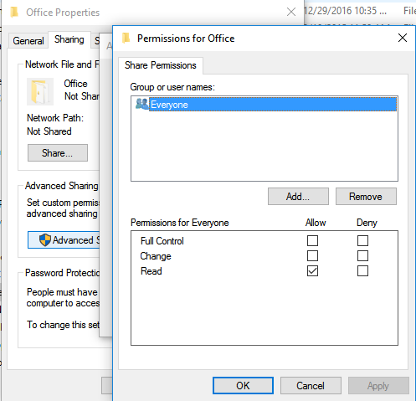416x401 pixels.
Task: Uncheck the Allow Read checkbox
Action: point(312,270)
